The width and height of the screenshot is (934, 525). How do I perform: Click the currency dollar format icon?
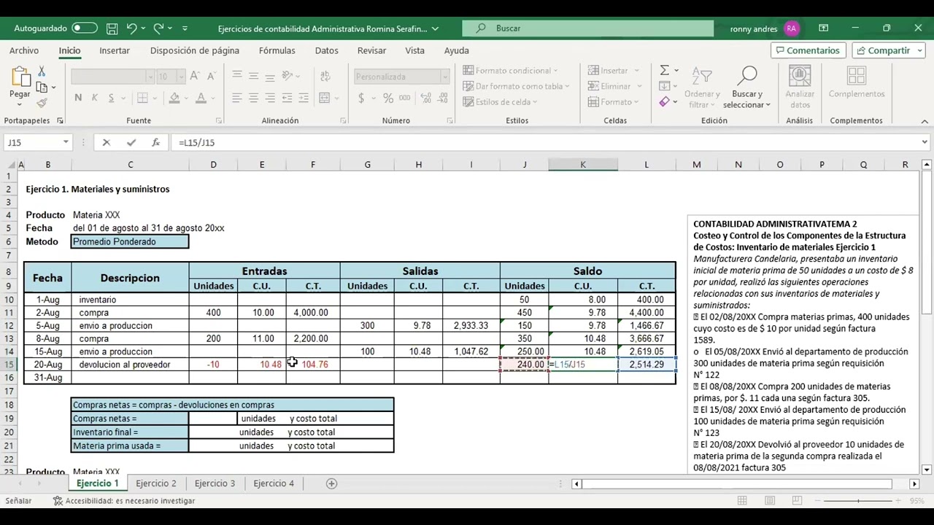361,98
